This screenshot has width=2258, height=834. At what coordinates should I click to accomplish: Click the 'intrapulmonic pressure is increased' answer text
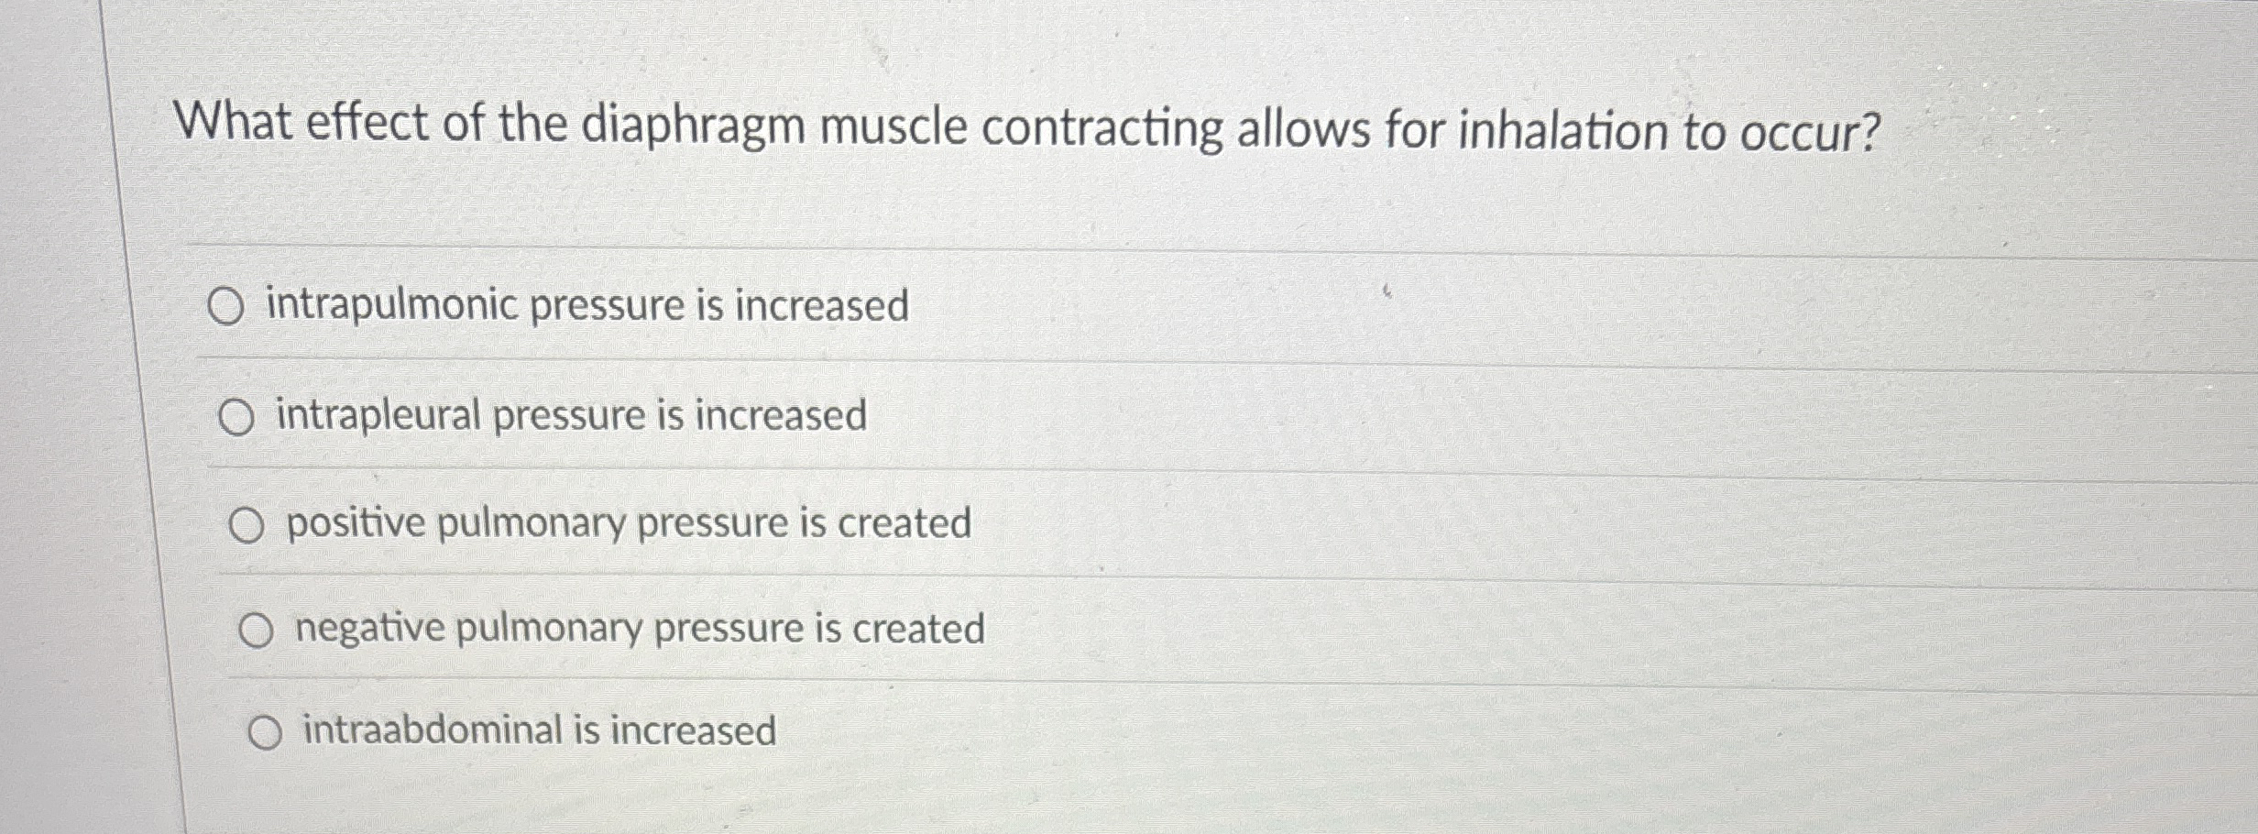click(585, 304)
